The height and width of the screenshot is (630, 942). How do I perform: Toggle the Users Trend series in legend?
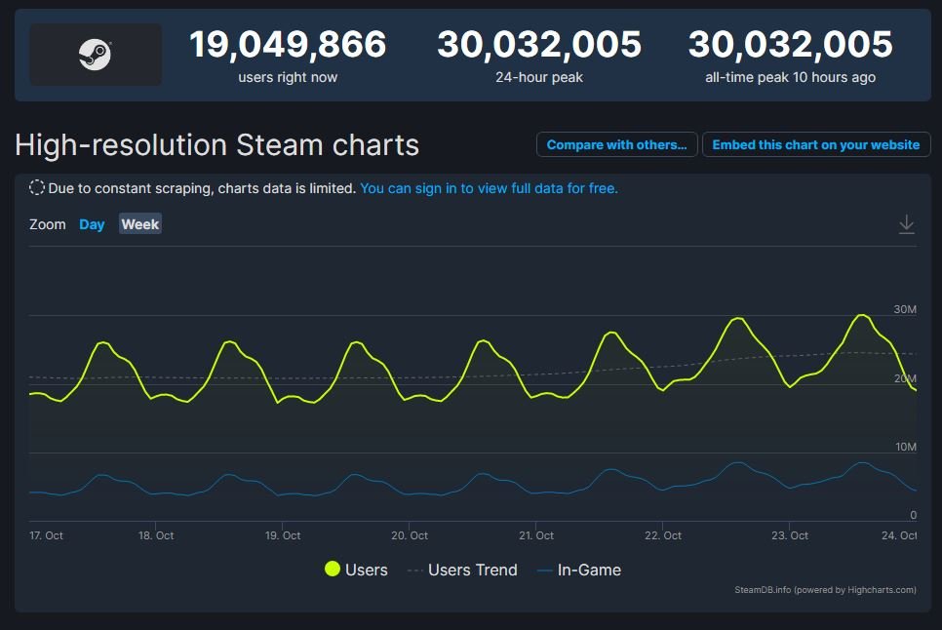462,570
